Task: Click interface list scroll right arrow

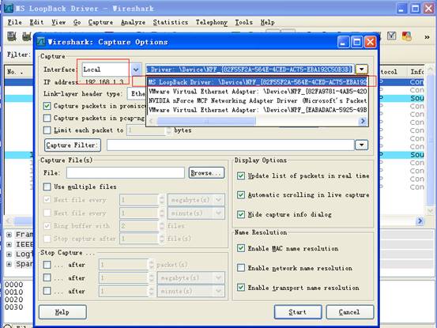Action: (x=363, y=121)
